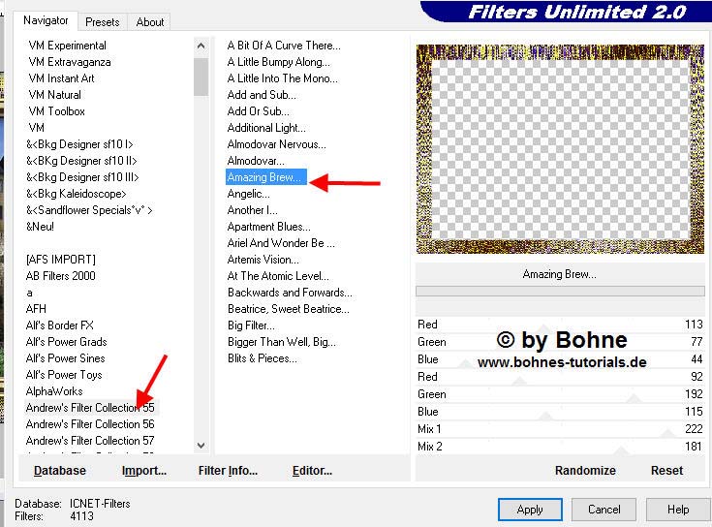Click the filter preview image
Viewport: 712px width, 527px height.
(x=560, y=149)
